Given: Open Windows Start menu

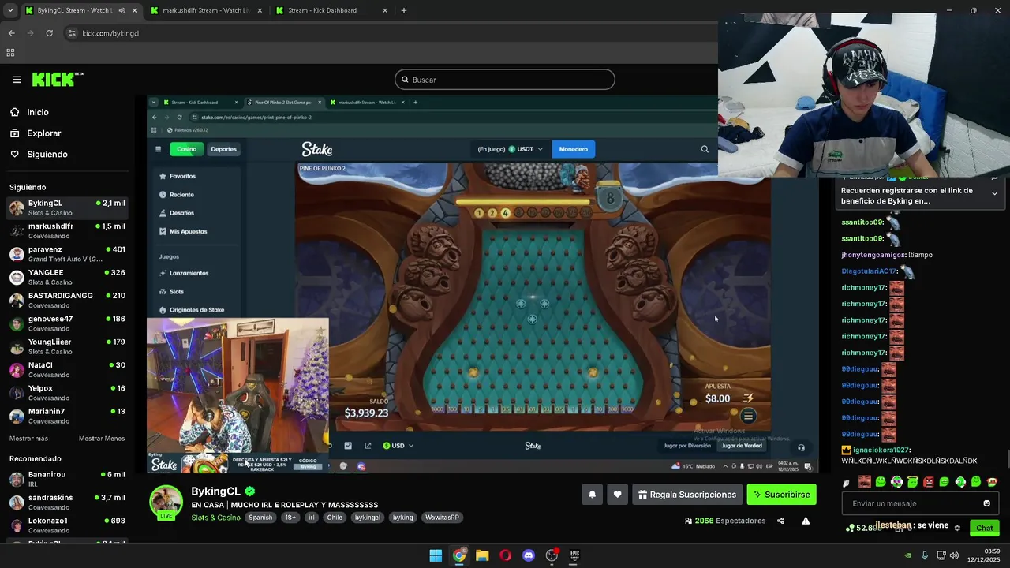Looking at the screenshot, I should point(436,555).
